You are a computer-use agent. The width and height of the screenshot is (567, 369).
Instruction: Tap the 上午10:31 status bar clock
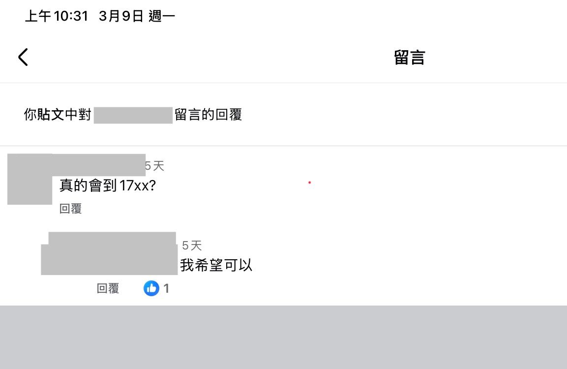coord(56,16)
